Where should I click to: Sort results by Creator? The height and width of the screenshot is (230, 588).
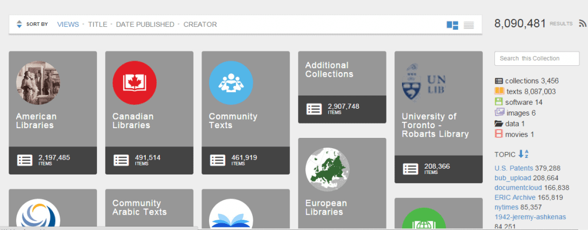200,25
